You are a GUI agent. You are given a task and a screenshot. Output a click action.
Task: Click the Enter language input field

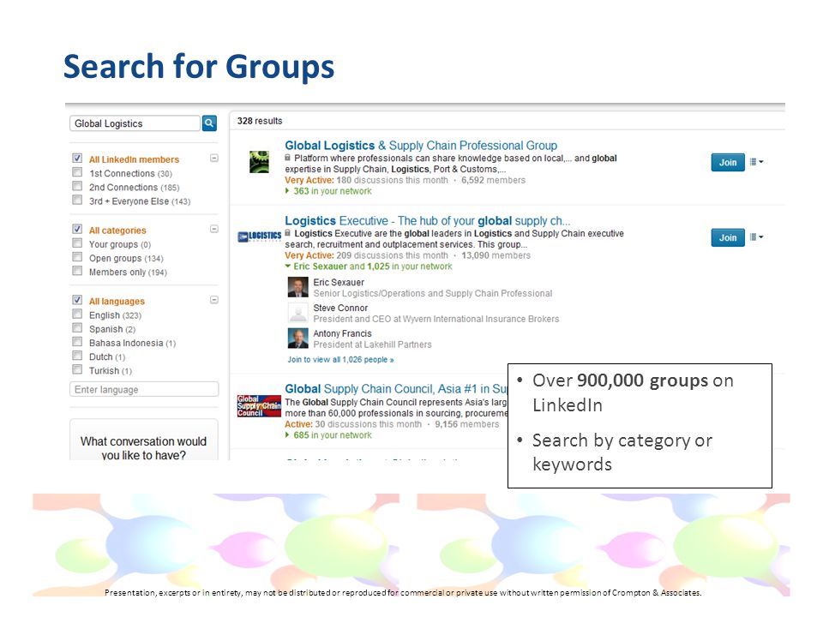[144, 389]
